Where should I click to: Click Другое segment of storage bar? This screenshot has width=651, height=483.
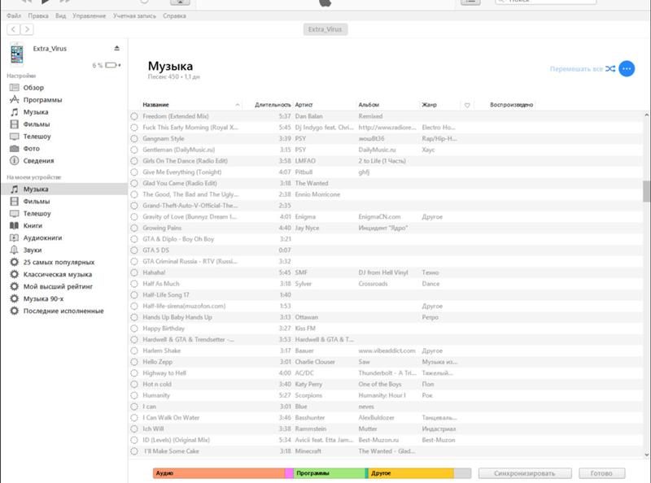point(411,473)
